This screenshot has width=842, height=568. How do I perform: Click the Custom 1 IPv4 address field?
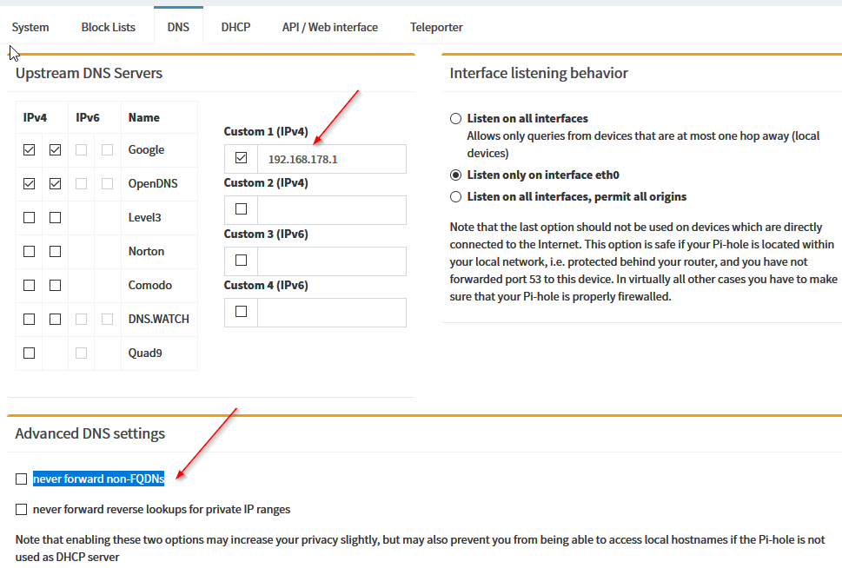click(x=331, y=159)
